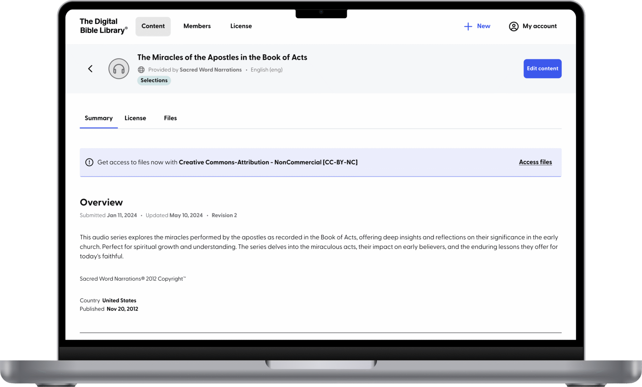Open My account via the profile icon
The image size is (642, 387).
pos(513,26)
